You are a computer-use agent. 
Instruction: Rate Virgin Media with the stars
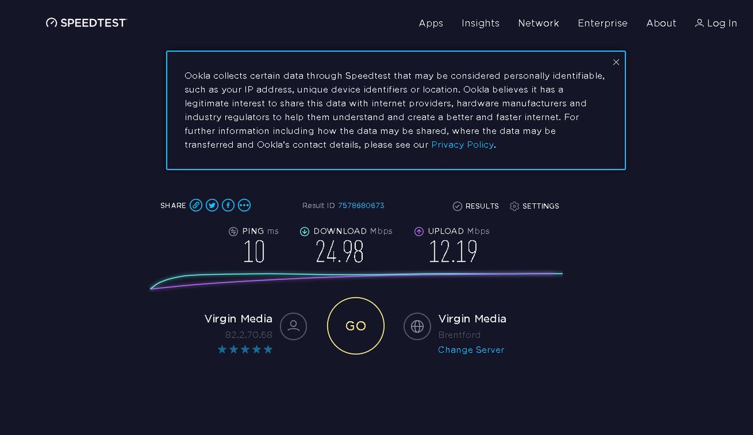tap(245, 349)
